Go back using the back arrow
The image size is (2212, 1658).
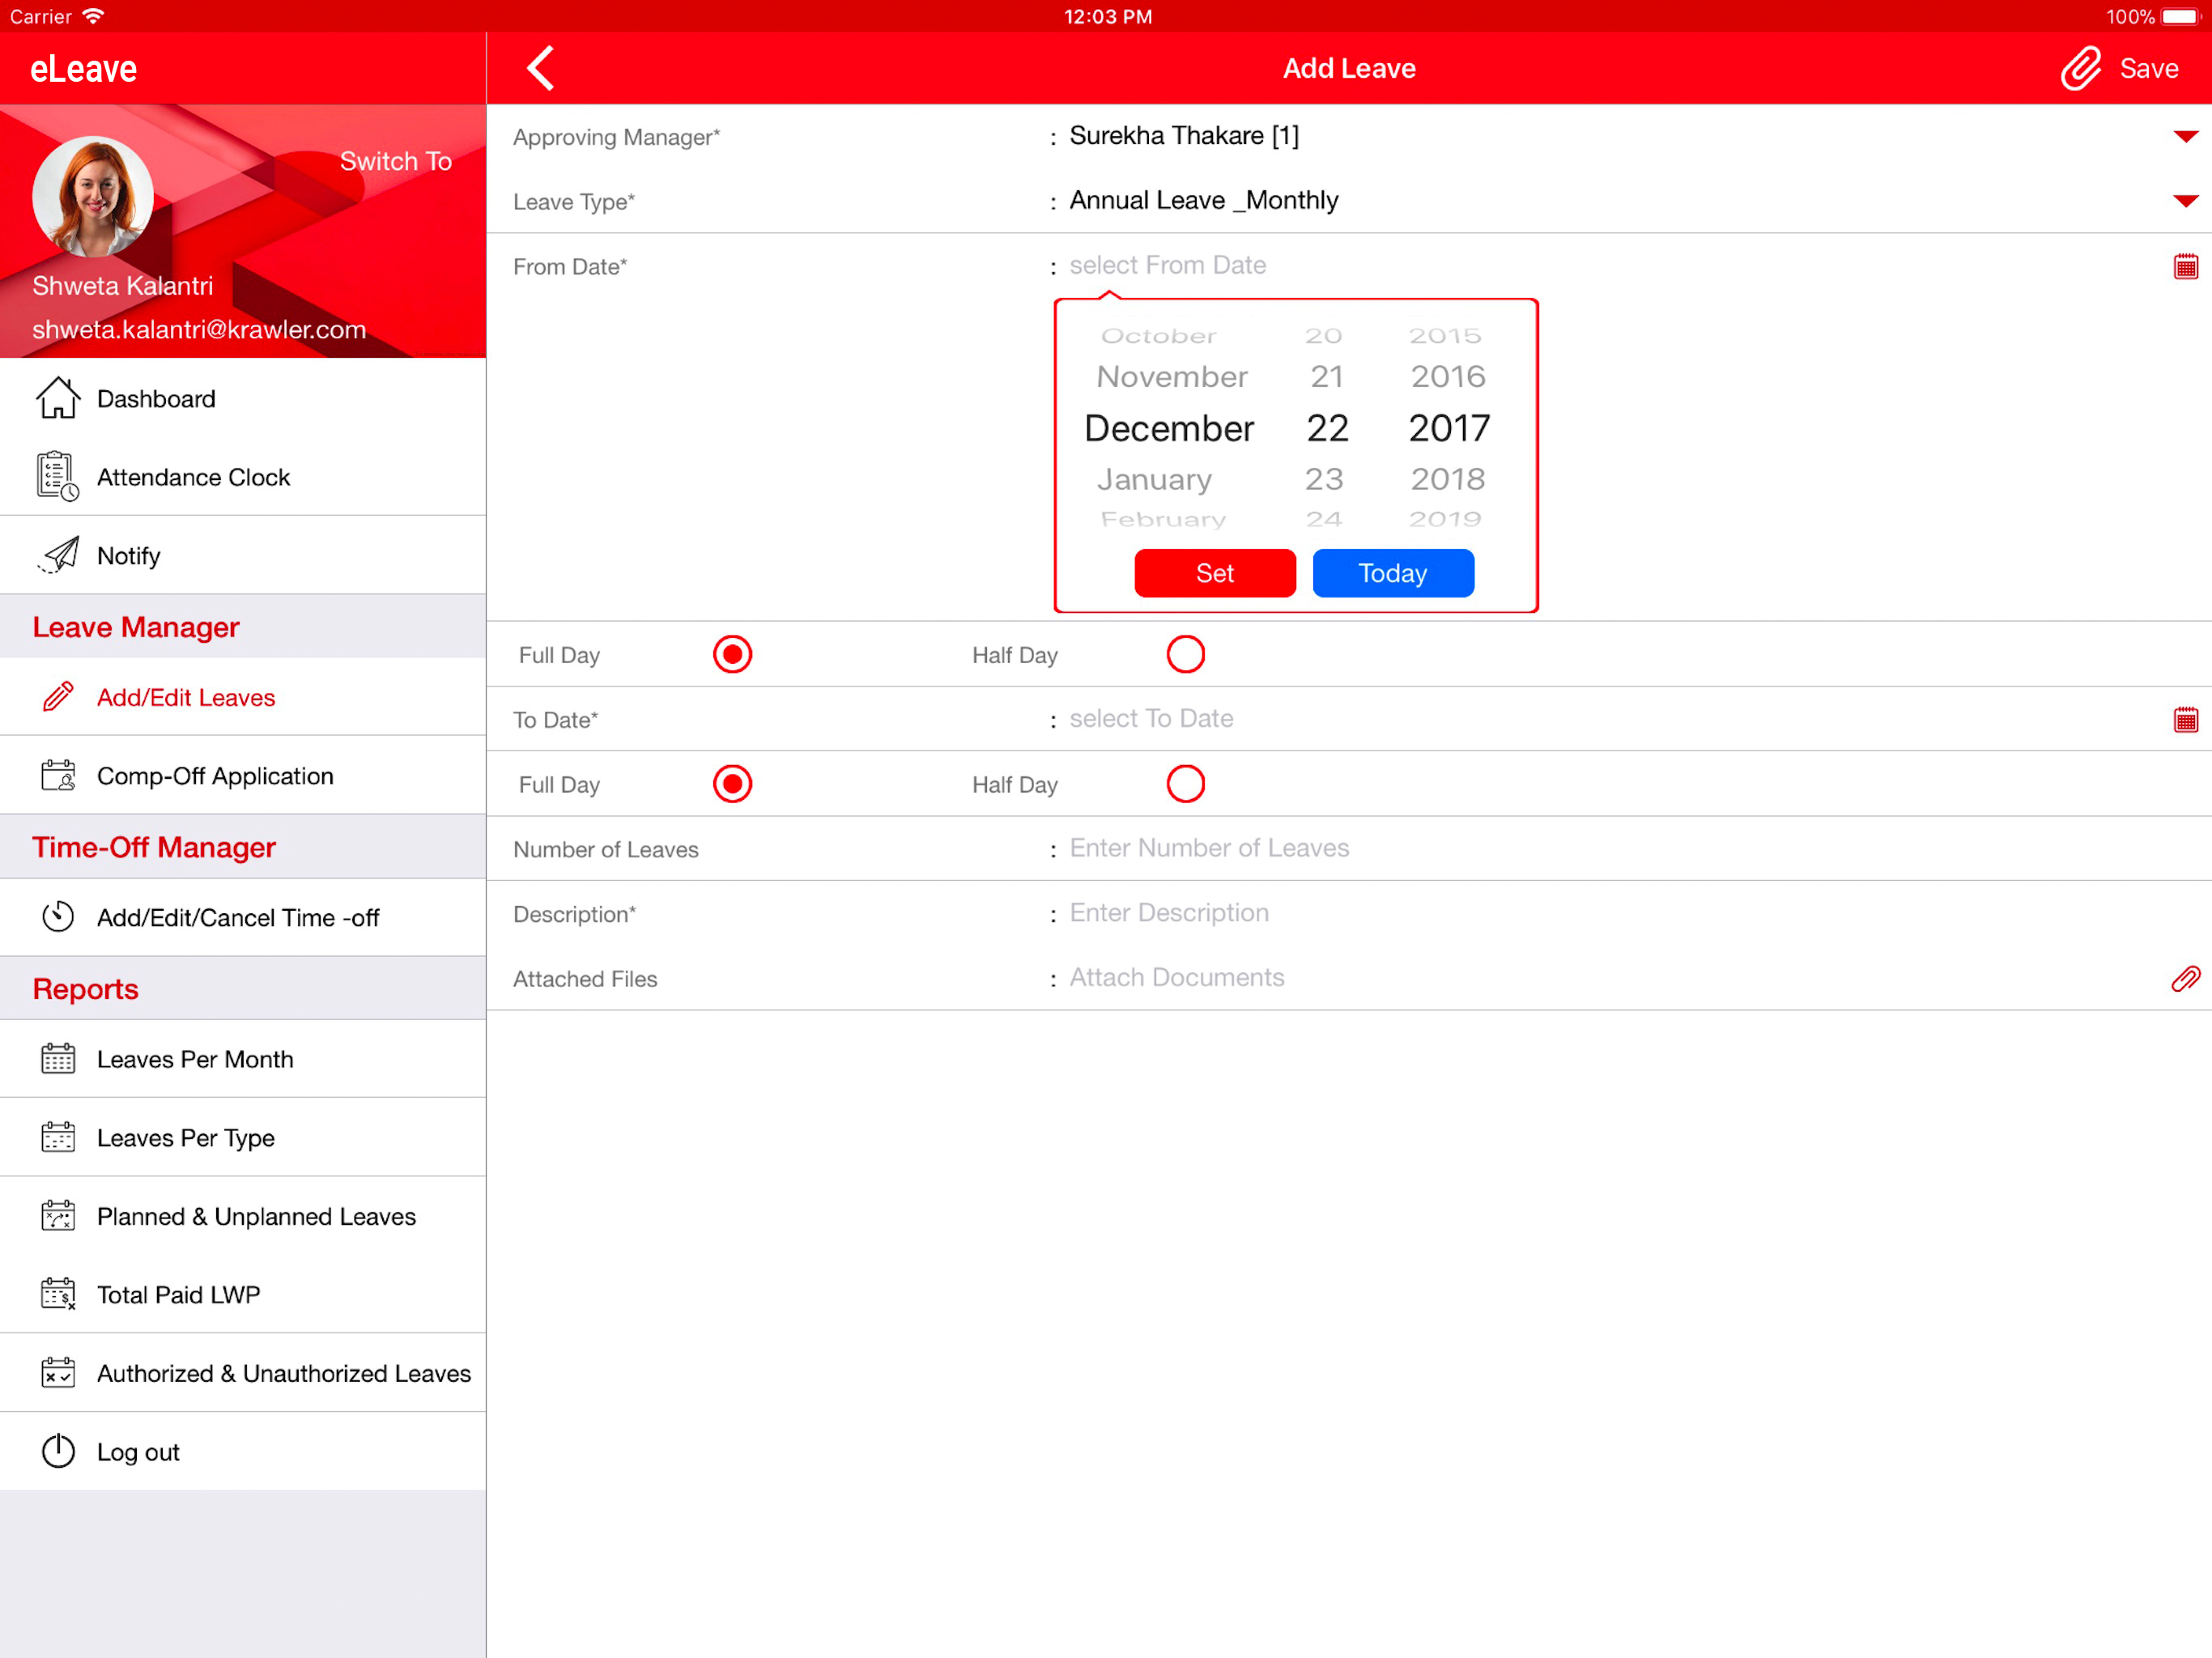pyautogui.click(x=541, y=68)
